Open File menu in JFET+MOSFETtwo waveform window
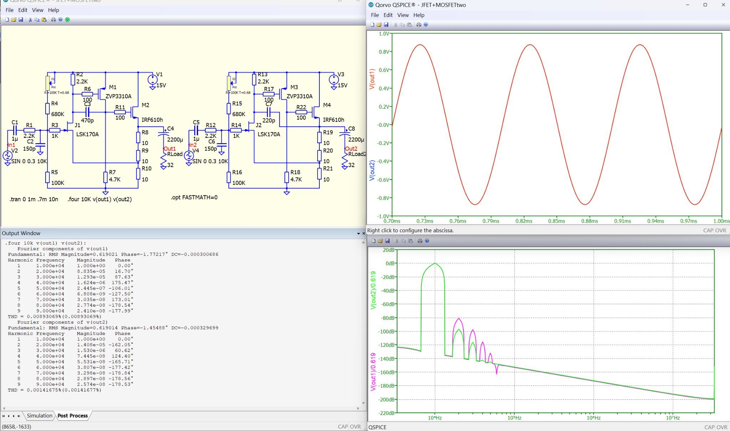730x431 pixels. click(x=375, y=15)
